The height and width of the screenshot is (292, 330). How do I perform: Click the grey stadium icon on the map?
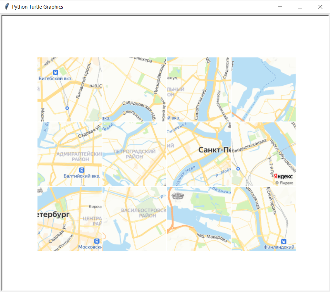point(178,196)
